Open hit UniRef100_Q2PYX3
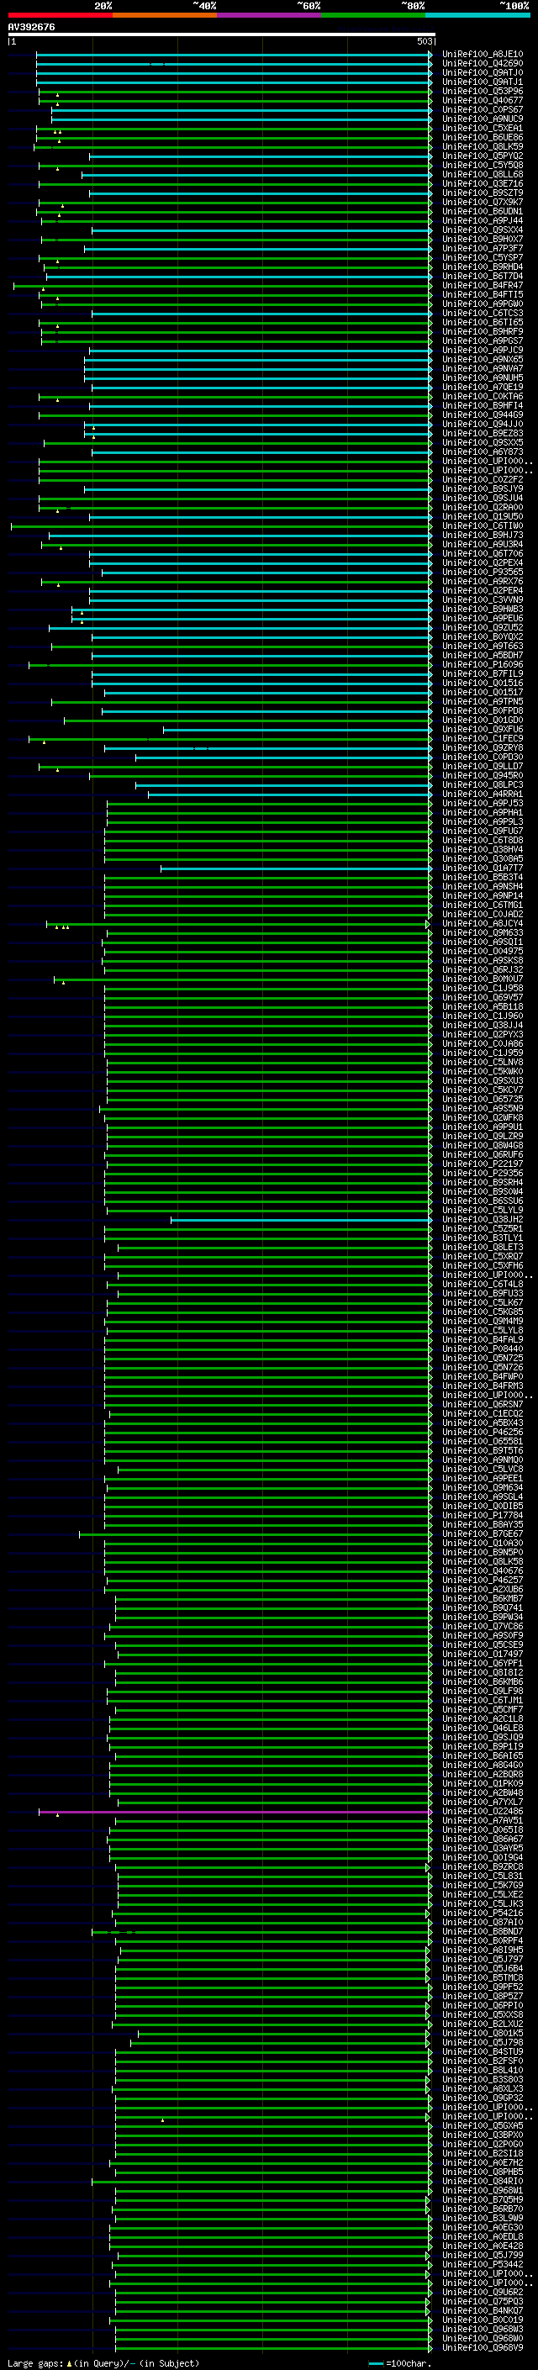Viewport: 538px width, 2370px height. coord(483,1035)
